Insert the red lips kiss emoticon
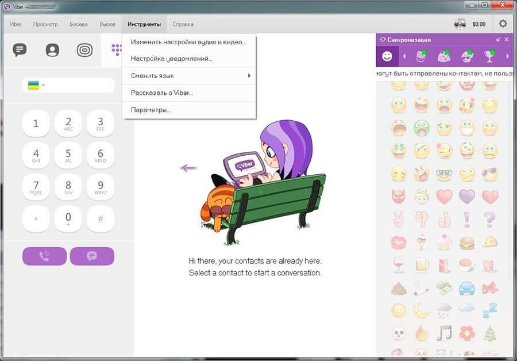 399,243
